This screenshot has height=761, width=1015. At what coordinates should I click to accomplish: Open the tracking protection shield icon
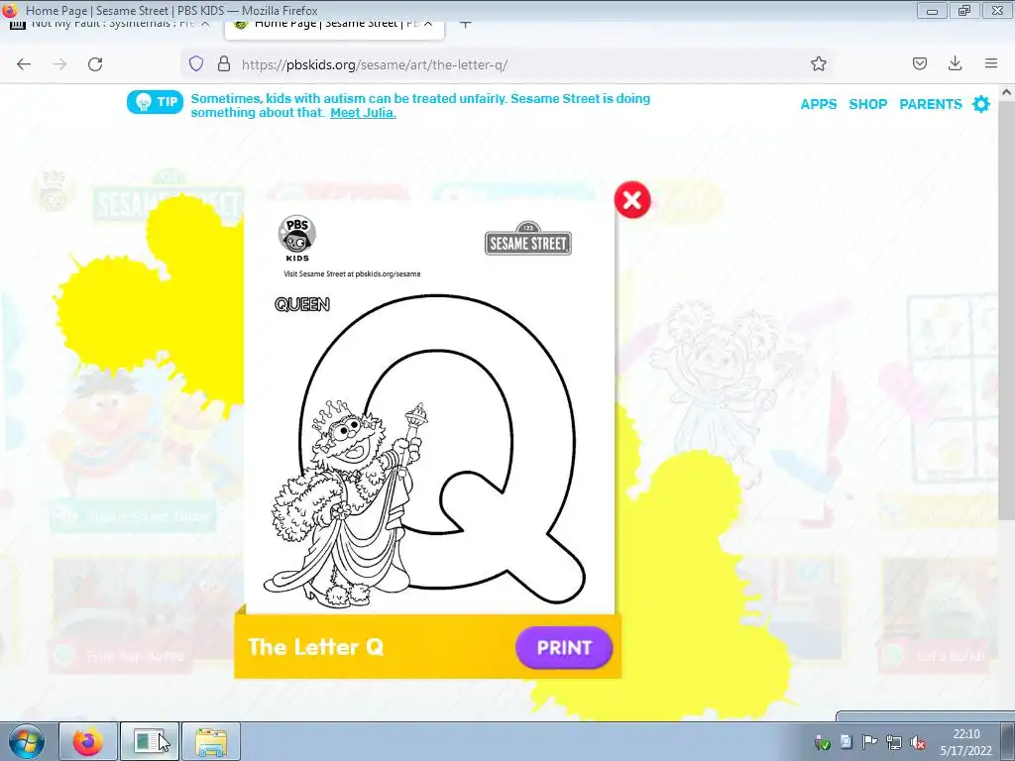(x=196, y=63)
